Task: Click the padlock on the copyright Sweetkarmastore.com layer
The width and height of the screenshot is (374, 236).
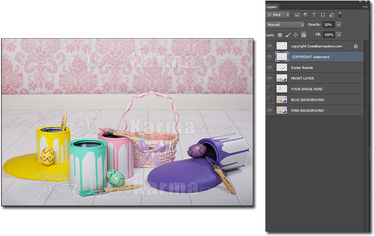Action: tap(356, 46)
